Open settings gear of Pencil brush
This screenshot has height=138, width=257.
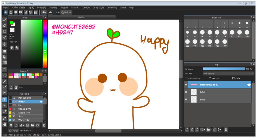pyautogui.click(x=41, y=101)
